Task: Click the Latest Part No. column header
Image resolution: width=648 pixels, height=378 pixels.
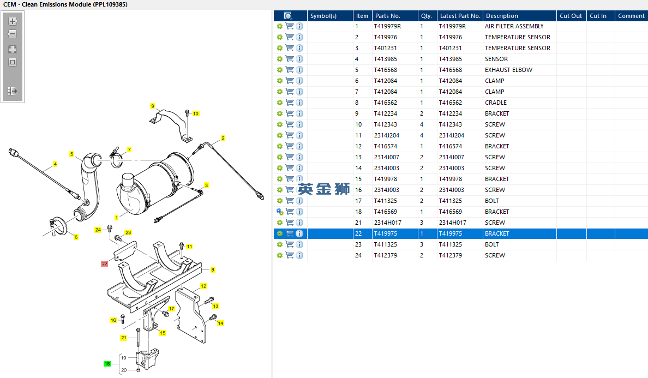Action: (x=460, y=16)
